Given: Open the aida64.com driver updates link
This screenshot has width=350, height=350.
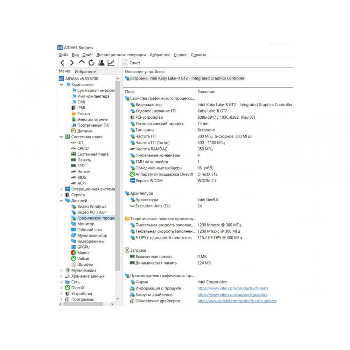Looking at the screenshot, I should click(237, 301).
